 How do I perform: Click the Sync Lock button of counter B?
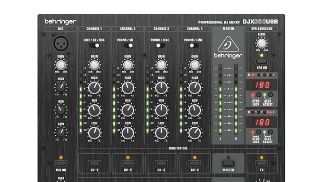pos(258,132)
